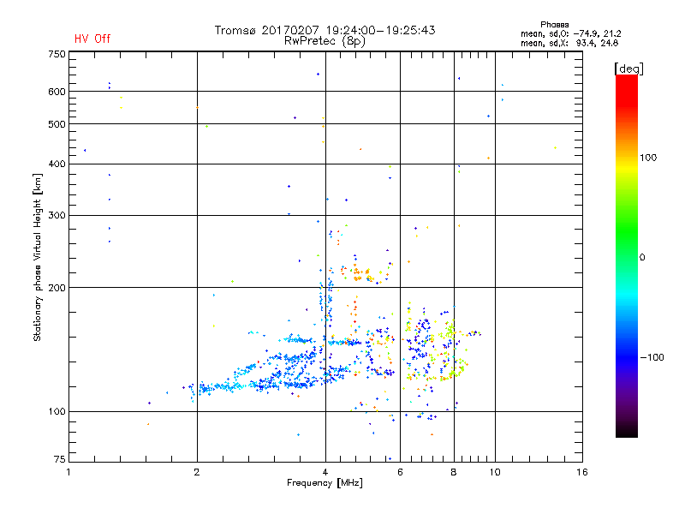This screenshot has height=514, width=685.
Task: Click the '75' height axis label
Action: point(60,459)
